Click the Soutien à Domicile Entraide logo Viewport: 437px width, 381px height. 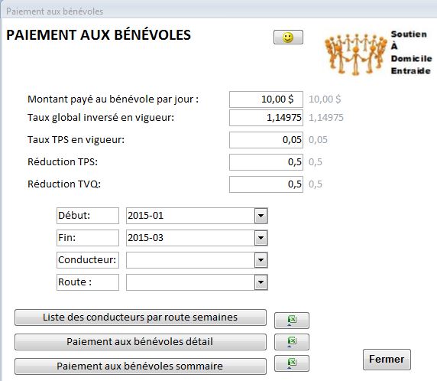pos(378,53)
